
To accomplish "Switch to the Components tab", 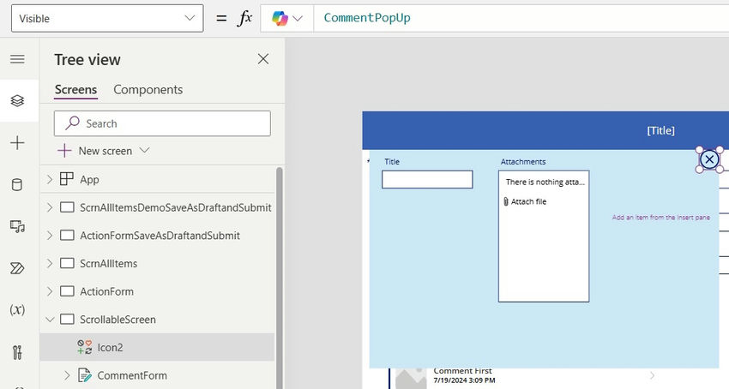I will pos(148,90).
